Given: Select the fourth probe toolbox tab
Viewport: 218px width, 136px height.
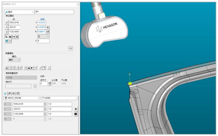Looking at the screenshot, I should 18,93.
